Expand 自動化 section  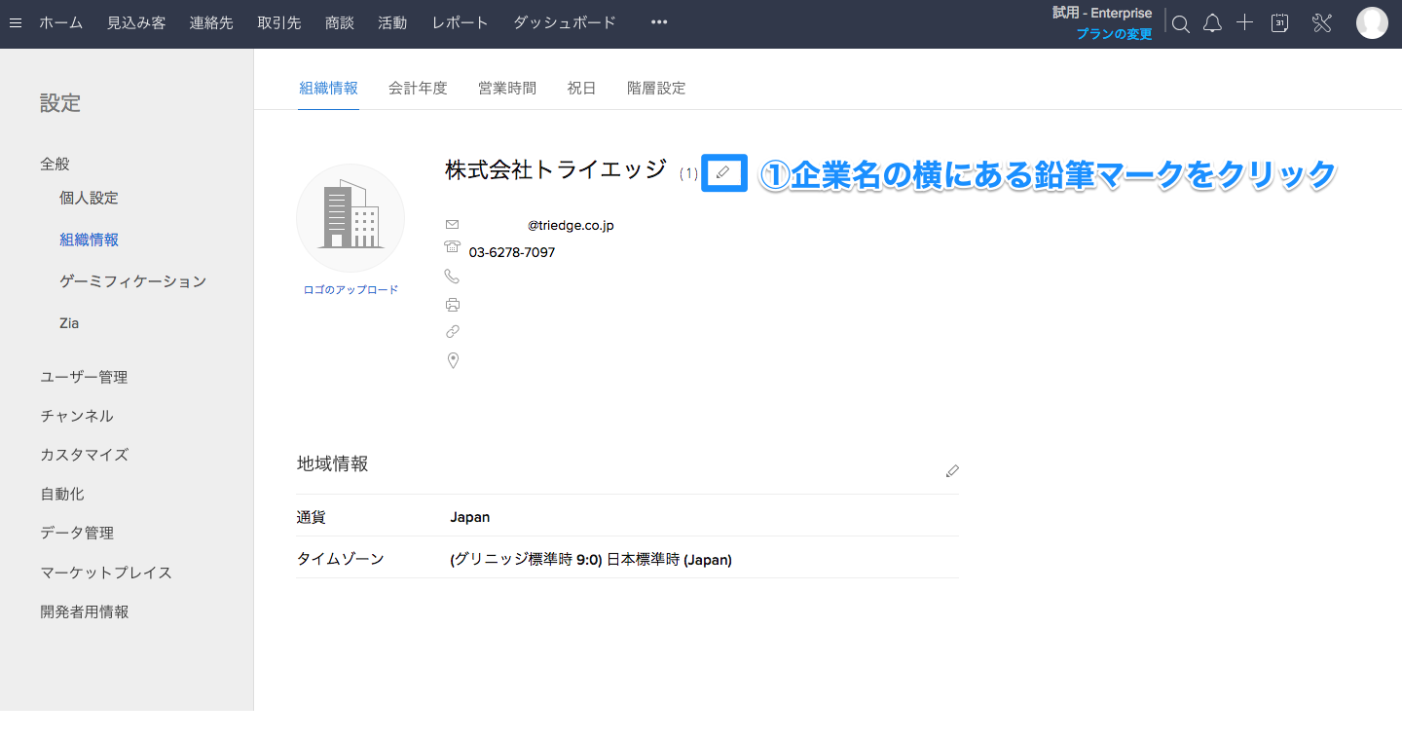point(62,494)
